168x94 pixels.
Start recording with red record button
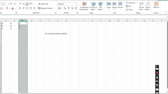pyautogui.click(x=157, y=73)
